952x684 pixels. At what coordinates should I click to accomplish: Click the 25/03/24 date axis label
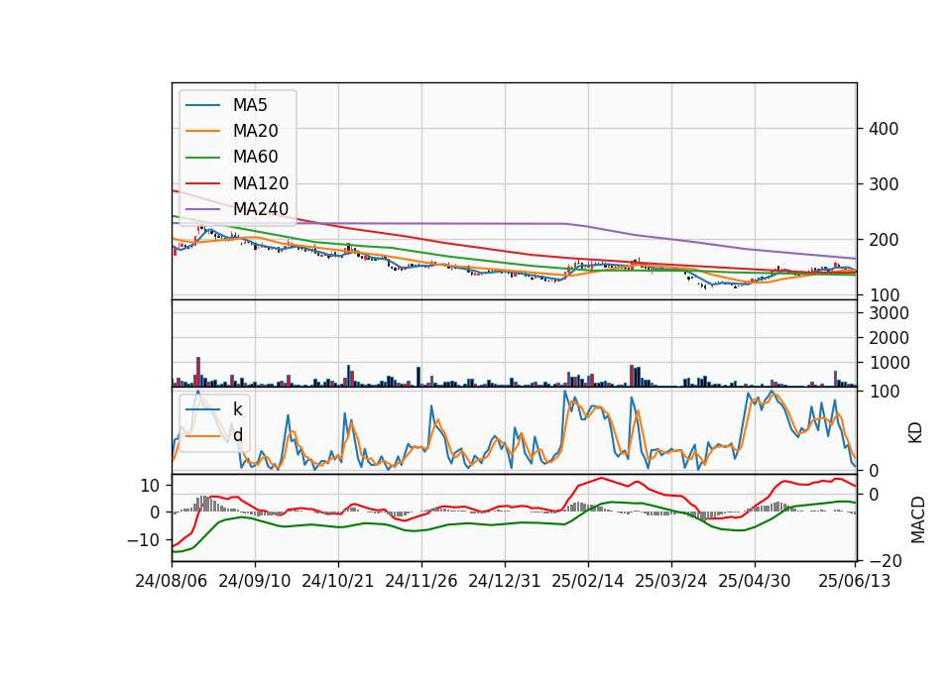pyautogui.click(x=671, y=582)
